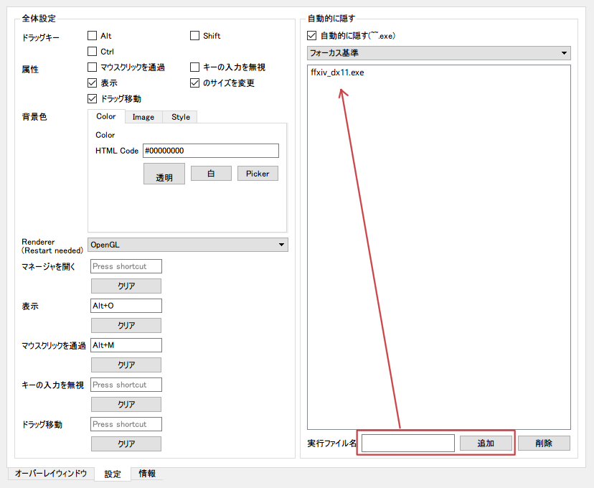Focus the HTML Code color field

[x=211, y=151]
